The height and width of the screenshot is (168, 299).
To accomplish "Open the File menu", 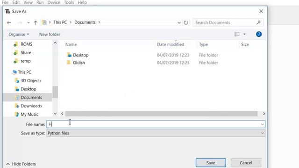I will (5, 2).
